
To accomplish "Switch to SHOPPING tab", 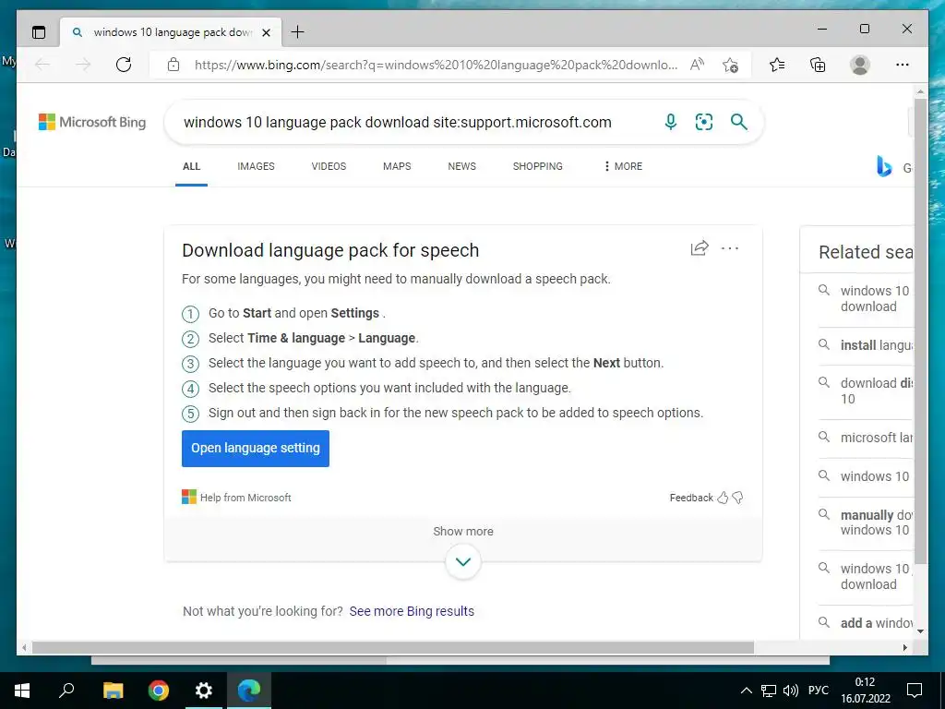I will click(x=538, y=166).
